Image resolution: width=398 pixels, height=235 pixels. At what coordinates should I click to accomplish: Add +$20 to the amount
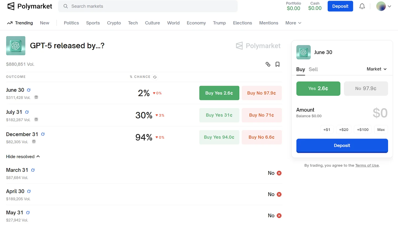[344, 129]
